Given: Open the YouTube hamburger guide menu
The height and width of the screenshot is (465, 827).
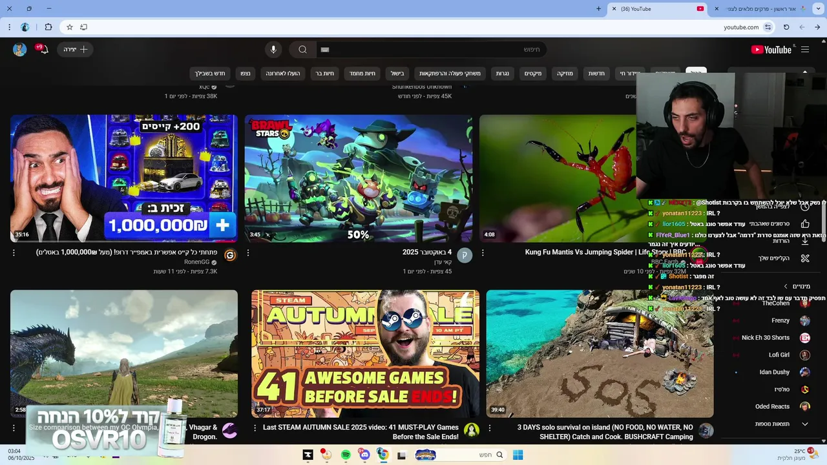Looking at the screenshot, I should 805,50.
